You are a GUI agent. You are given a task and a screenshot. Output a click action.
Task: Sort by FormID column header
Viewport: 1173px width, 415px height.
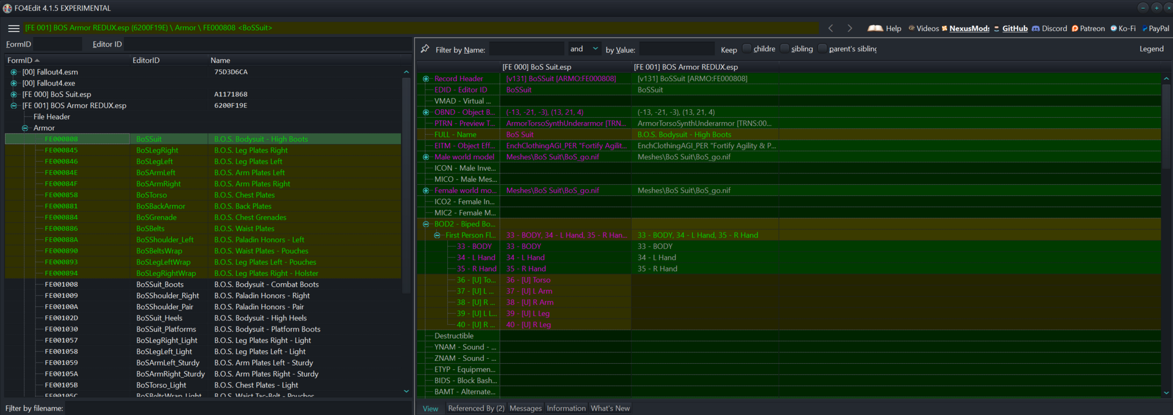click(67, 60)
